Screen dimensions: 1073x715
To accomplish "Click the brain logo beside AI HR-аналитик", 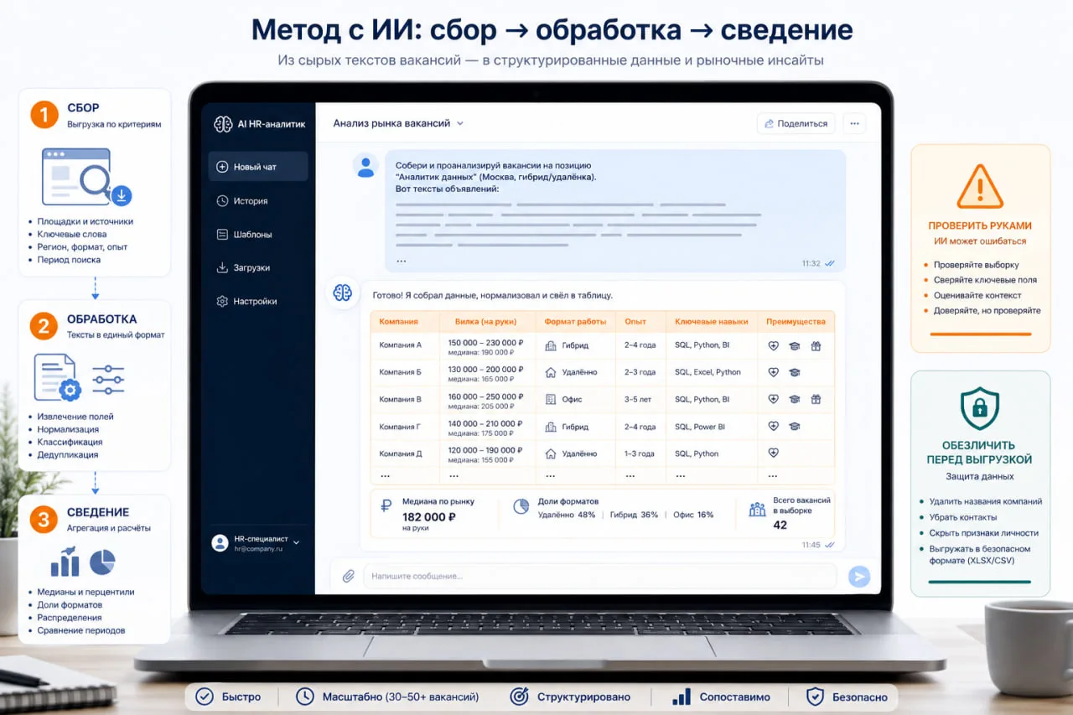I will 222,124.
